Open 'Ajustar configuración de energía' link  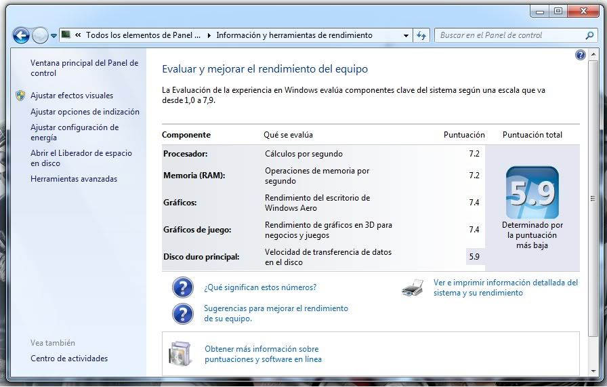75,132
